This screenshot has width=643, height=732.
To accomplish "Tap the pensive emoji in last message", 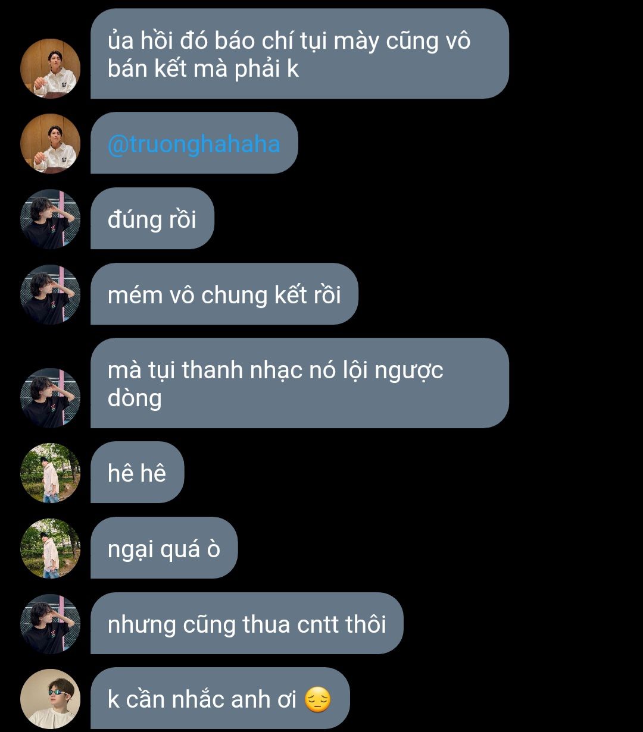I will tap(317, 700).
